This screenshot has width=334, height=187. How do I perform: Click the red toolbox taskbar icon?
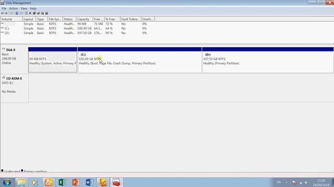point(116,182)
